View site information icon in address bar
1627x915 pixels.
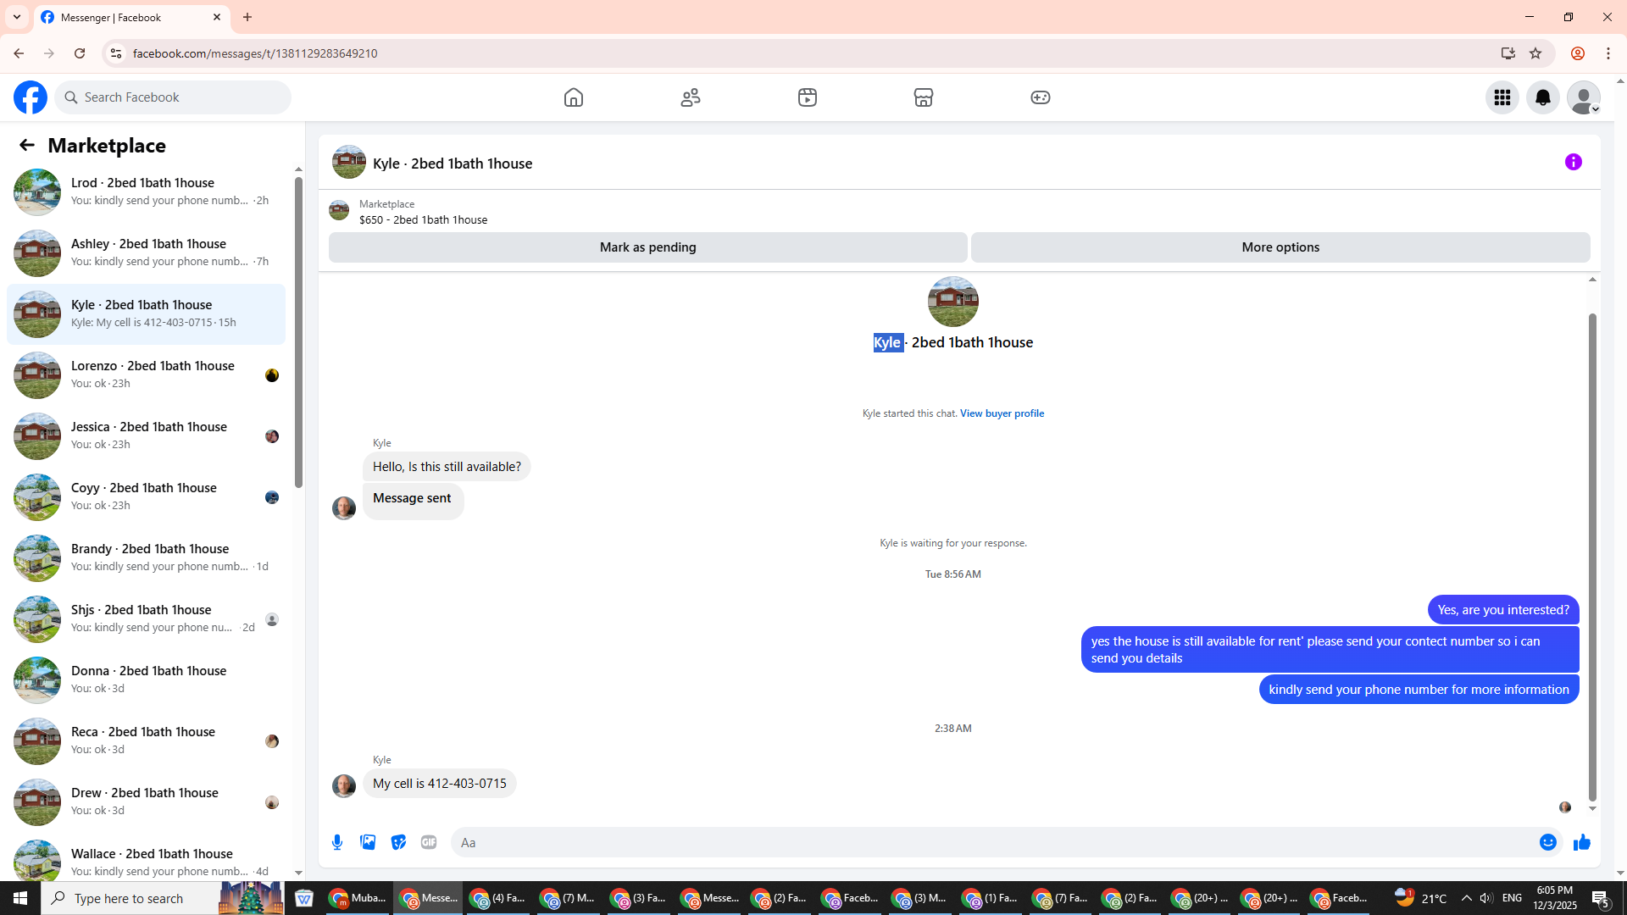(x=115, y=53)
